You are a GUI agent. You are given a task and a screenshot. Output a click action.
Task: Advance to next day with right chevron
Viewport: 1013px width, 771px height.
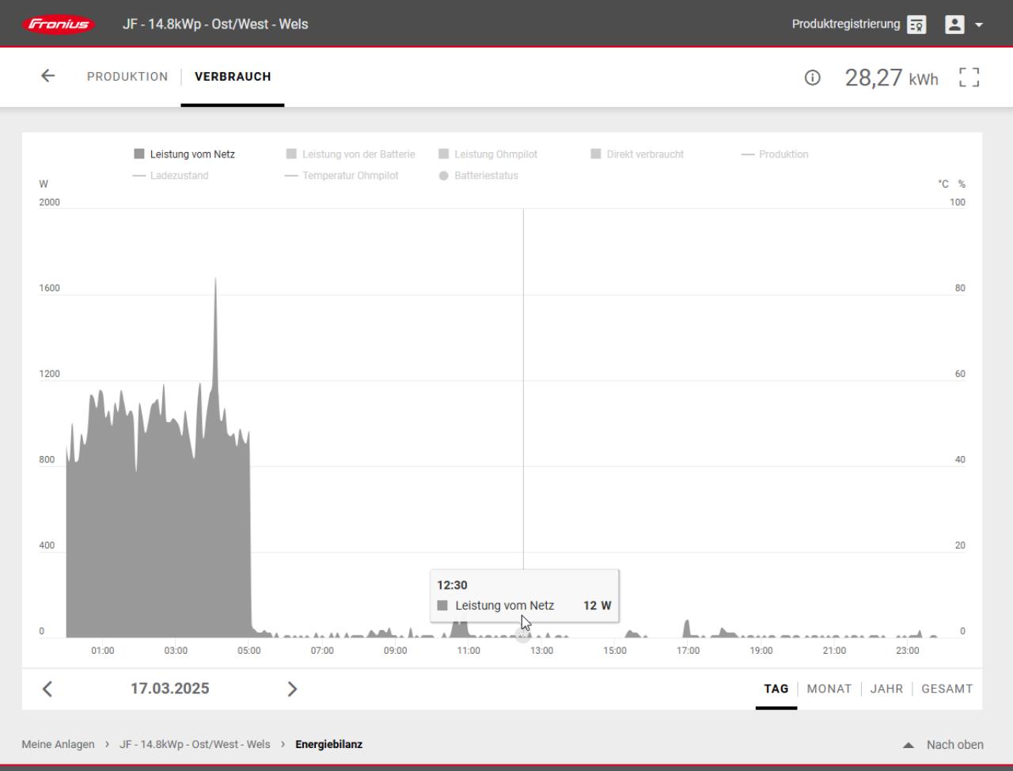(x=292, y=689)
